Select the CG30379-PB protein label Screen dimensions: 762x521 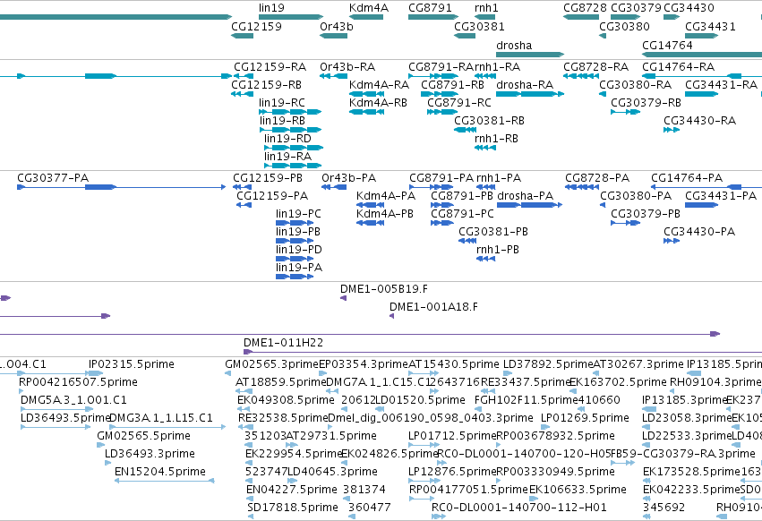(646, 214)
